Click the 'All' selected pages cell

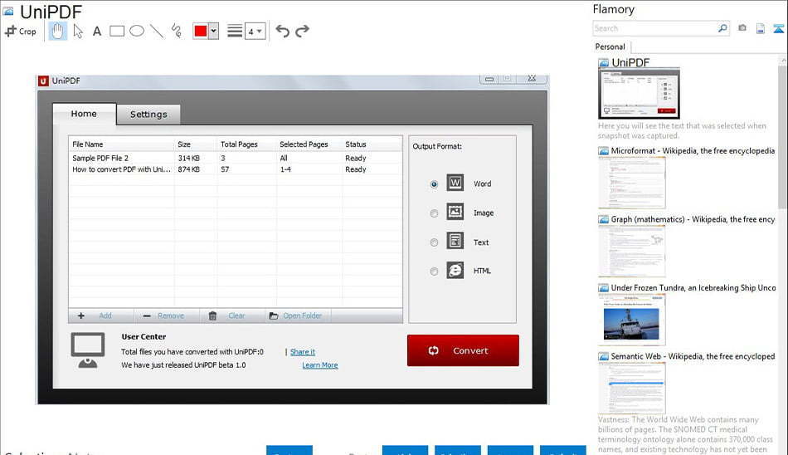[284, 158]
